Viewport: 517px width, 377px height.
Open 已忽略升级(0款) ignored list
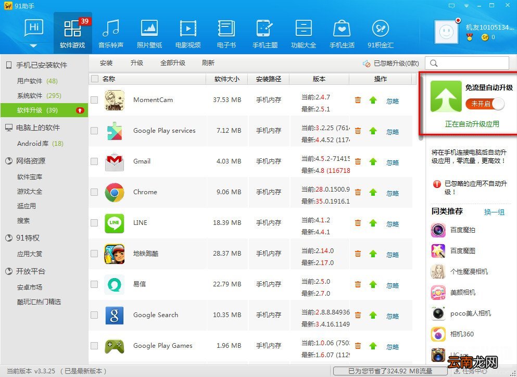[x=390, y=64]
